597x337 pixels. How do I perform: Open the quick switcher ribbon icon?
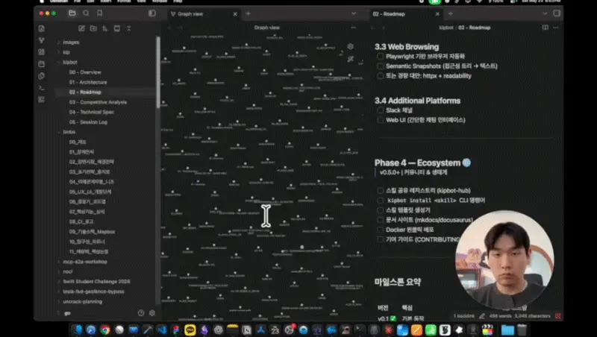(x=42, y=28)
